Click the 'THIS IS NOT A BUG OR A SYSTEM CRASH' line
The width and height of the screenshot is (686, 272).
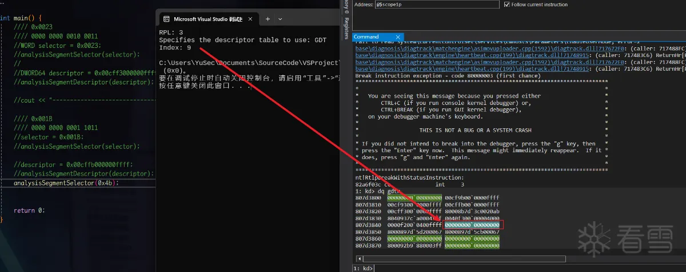475,130
